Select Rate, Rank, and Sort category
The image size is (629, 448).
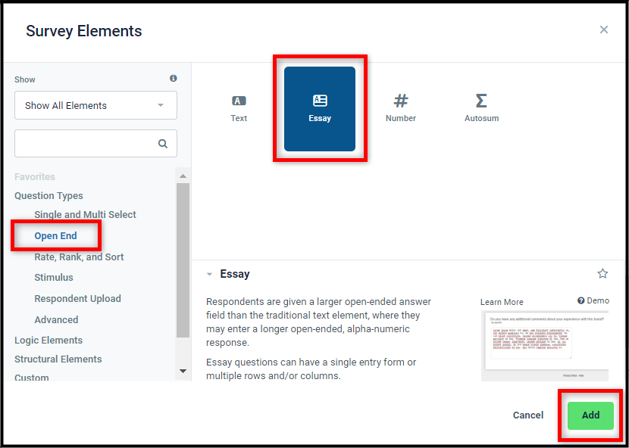coord(79,257)
